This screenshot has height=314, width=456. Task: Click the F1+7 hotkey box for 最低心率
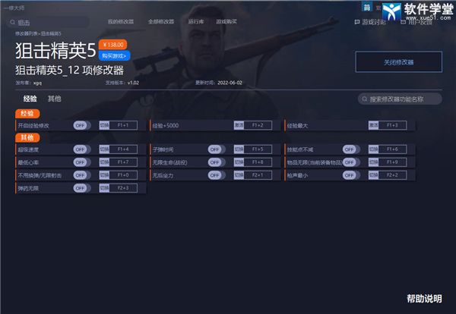(x=123, y=162)
